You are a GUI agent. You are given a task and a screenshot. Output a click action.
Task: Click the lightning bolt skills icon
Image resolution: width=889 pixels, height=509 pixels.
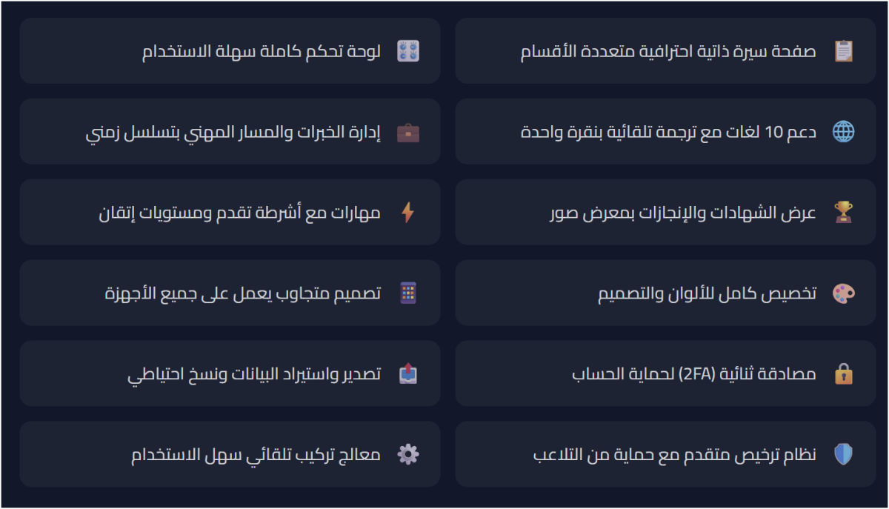click(x=407, y=213)
